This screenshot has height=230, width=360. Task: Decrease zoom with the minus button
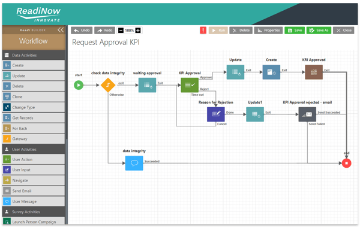[x=121, y=30]
